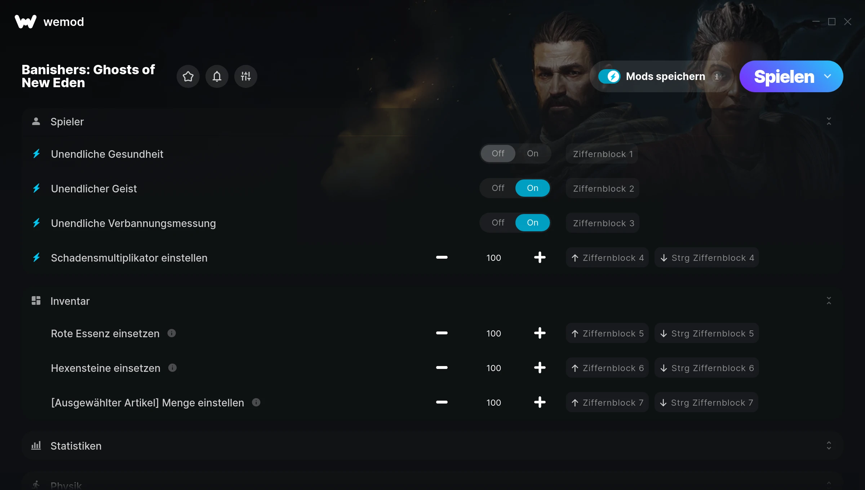865x490 pixels.
Task: Collapse the Inventar section
Action: (x=829, y=301)
